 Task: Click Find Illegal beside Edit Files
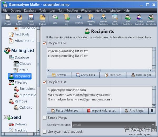click(141, 75)
